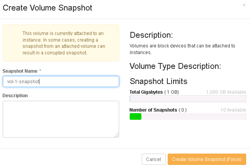Click the Snapshot Name input field
The width and height of the screenshot is (250, 168).
pos(61,81)
